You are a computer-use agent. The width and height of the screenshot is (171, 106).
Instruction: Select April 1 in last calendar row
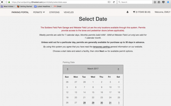pyautogui.click(x=119, y=103)
